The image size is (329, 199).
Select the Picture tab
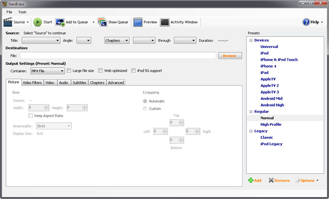[x=14, y=82]
